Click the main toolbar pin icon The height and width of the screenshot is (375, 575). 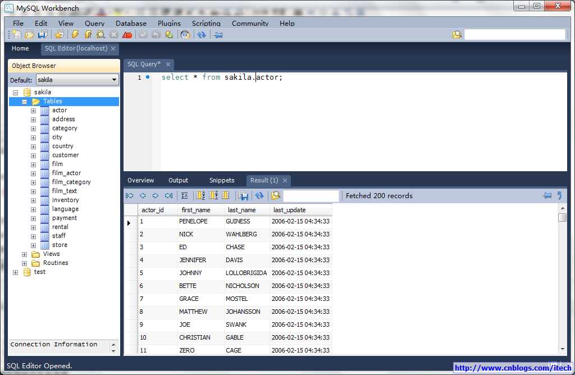[x=218, y=35]
